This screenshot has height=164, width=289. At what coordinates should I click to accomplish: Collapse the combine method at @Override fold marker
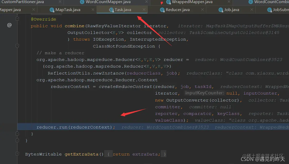(x=17, y=19)
